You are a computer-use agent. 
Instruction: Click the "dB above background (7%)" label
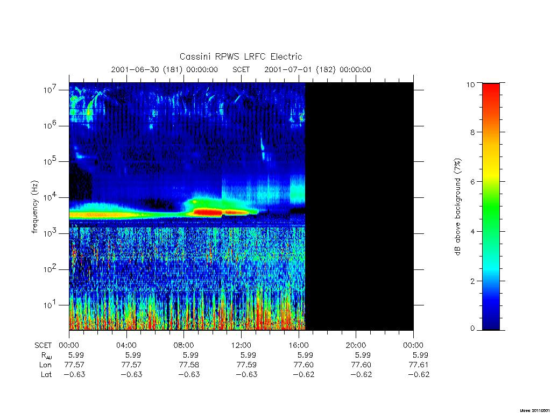point(457,207)
